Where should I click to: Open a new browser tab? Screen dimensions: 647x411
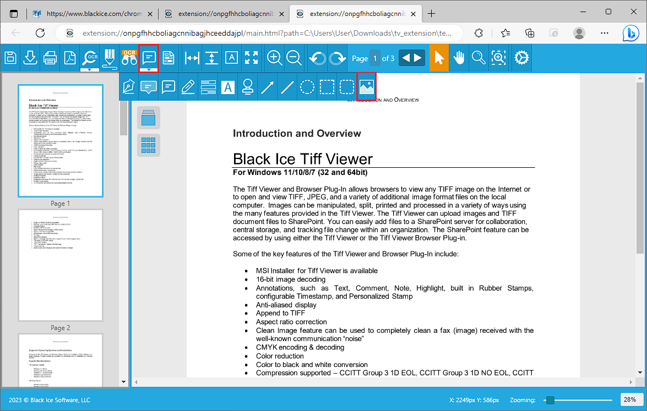[x=431, y=14]
